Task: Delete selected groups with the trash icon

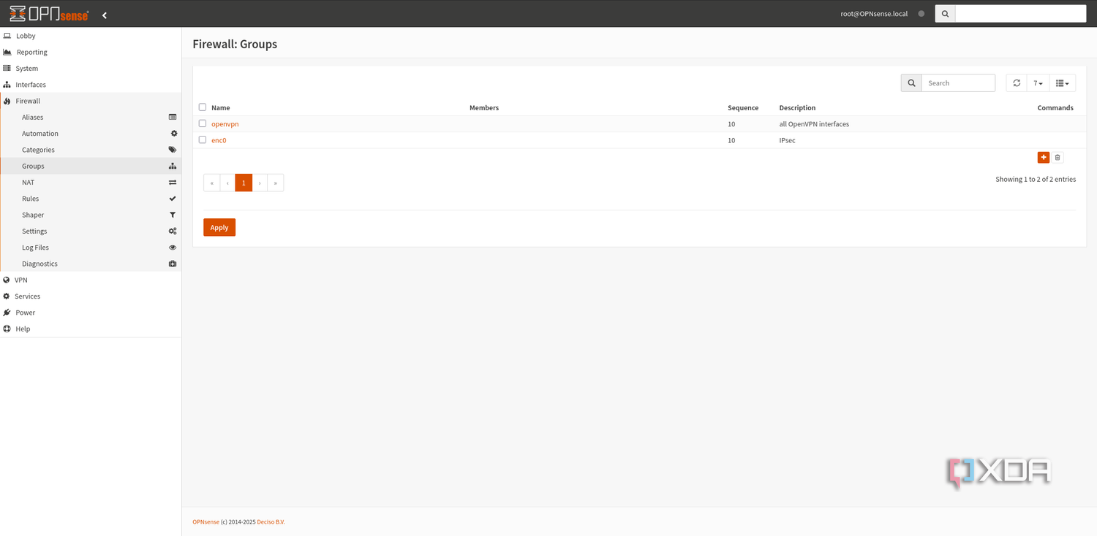Action: [1058, 157]
